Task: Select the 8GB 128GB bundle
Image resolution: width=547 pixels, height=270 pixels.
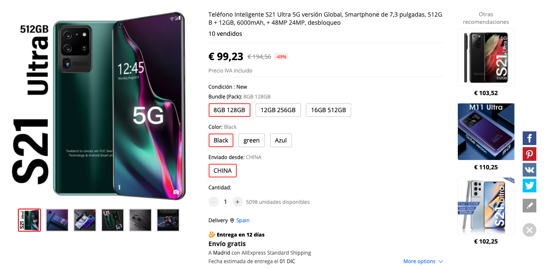Action: click(230, 110)
